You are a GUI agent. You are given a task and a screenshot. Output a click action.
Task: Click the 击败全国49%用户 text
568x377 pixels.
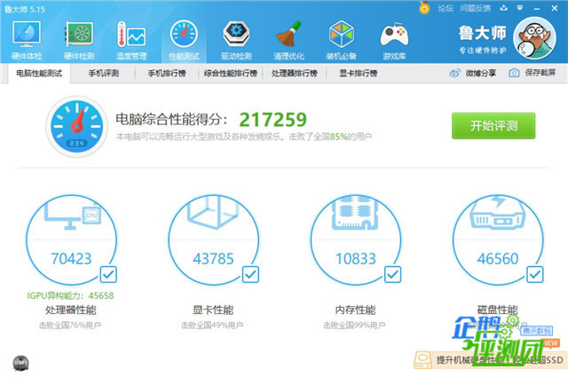(x=212, y=326)
